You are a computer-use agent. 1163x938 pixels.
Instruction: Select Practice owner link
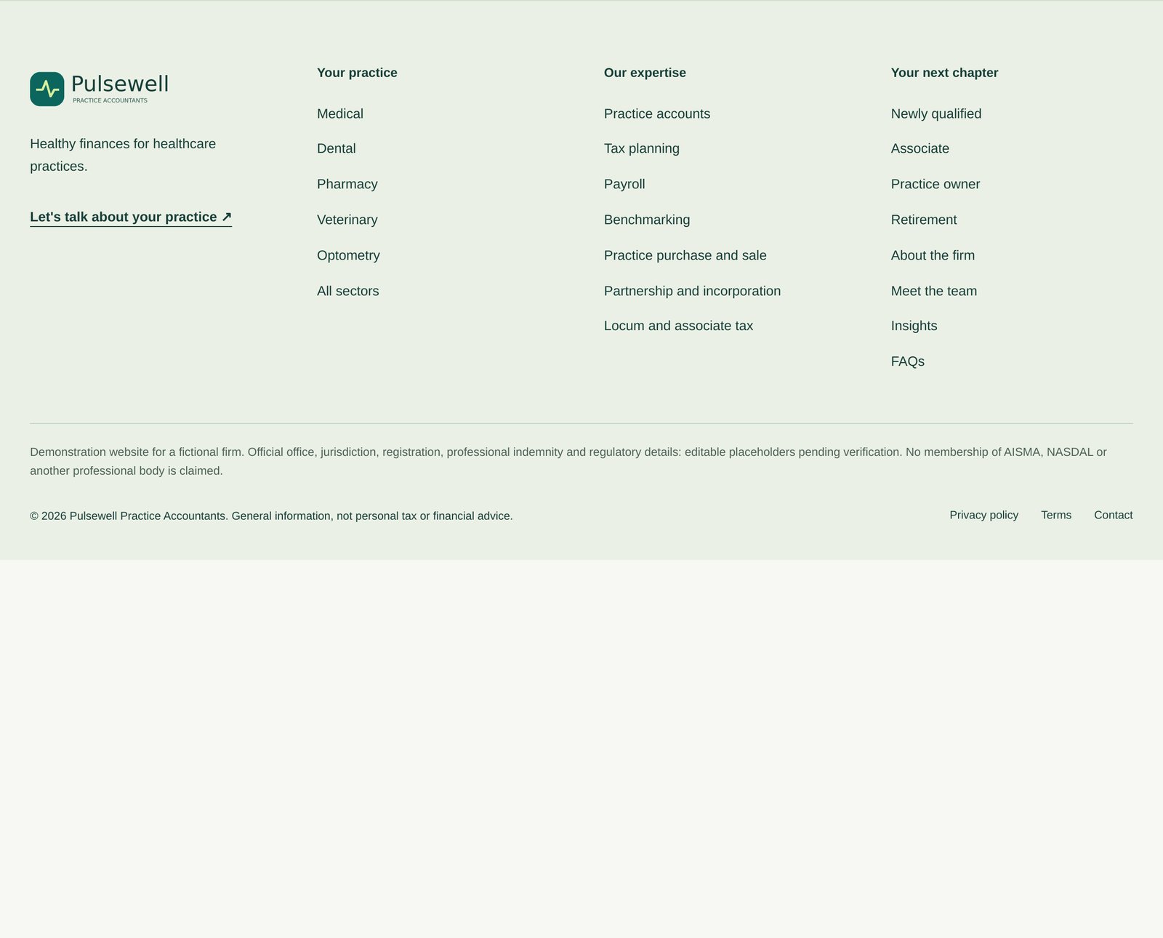point(935,184)
